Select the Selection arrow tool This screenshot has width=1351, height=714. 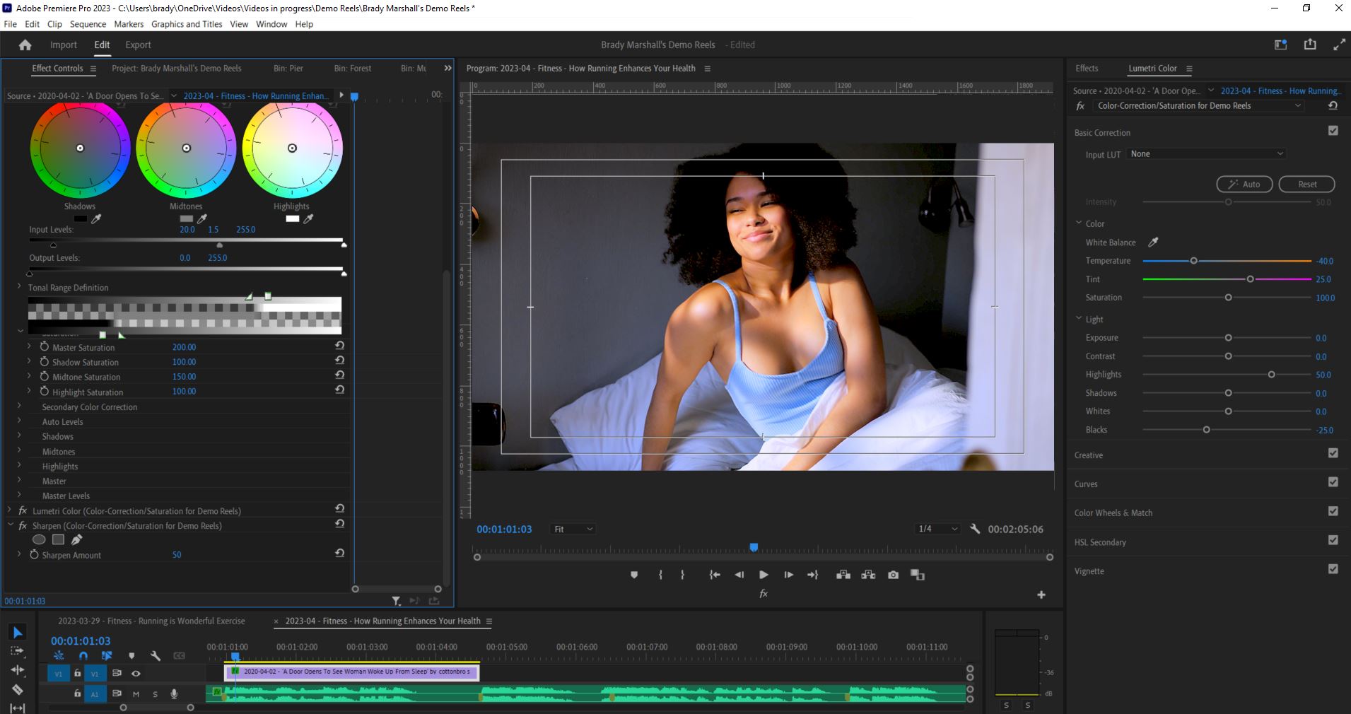18,633
